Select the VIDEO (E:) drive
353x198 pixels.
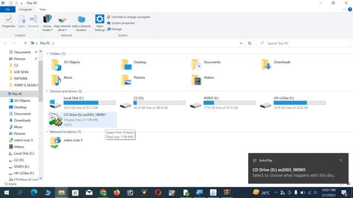click(x=222, y=103)
